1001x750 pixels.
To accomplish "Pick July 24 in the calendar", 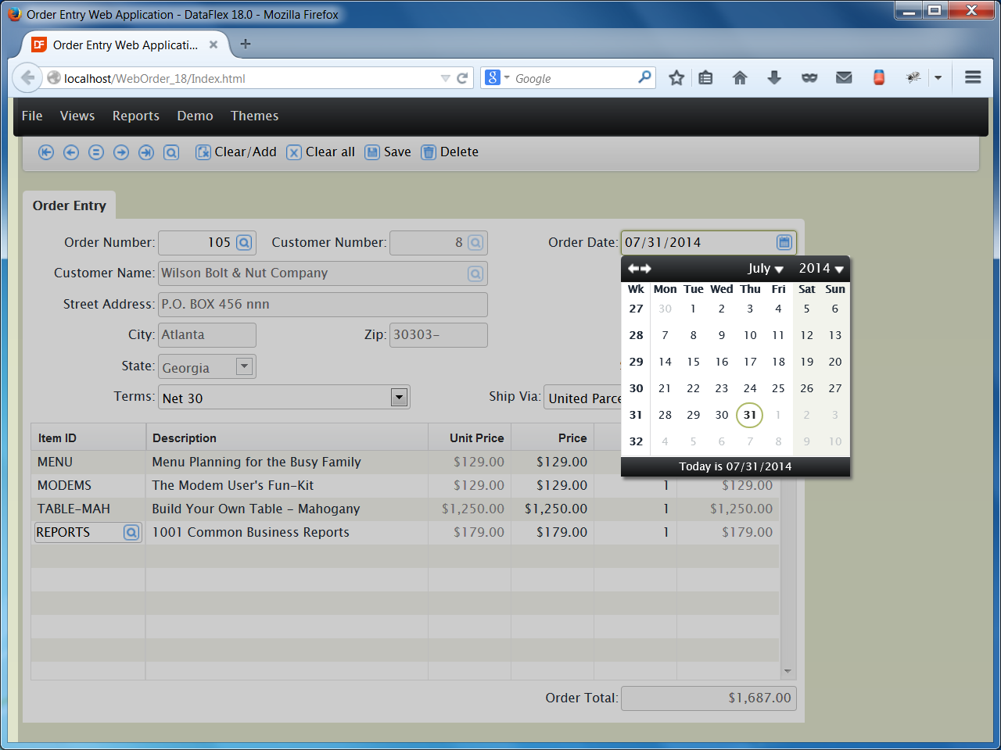I will click(750, 388).
